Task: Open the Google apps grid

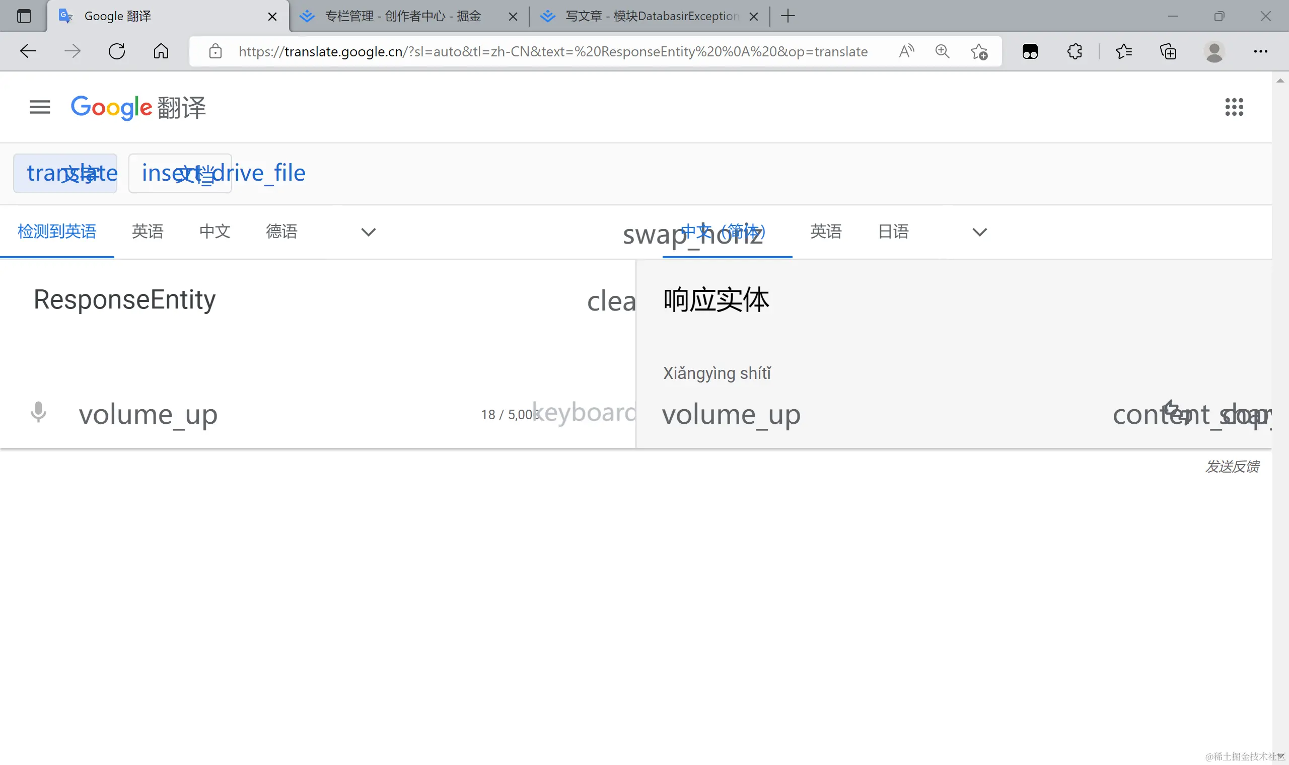Action: [1234, 107]
